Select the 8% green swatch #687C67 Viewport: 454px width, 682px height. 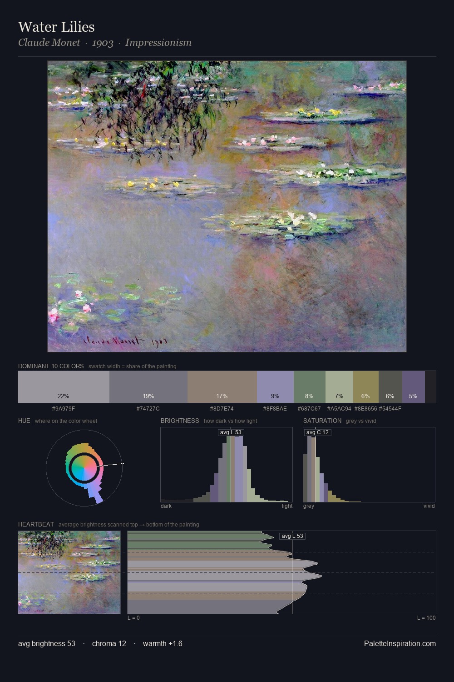[x=310, y=387]
